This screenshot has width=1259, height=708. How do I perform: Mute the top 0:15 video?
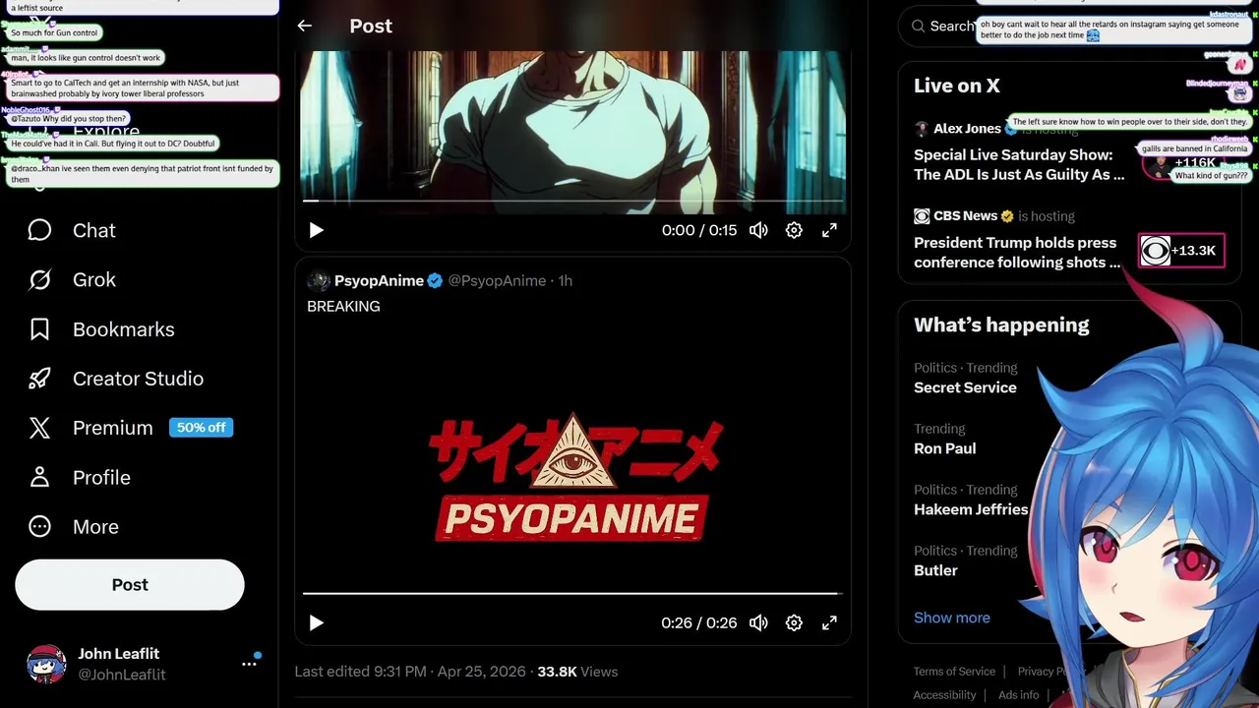pos(758,230)
